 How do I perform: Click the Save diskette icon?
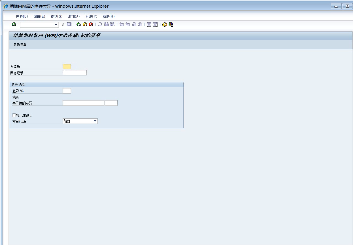click(69, 25)
